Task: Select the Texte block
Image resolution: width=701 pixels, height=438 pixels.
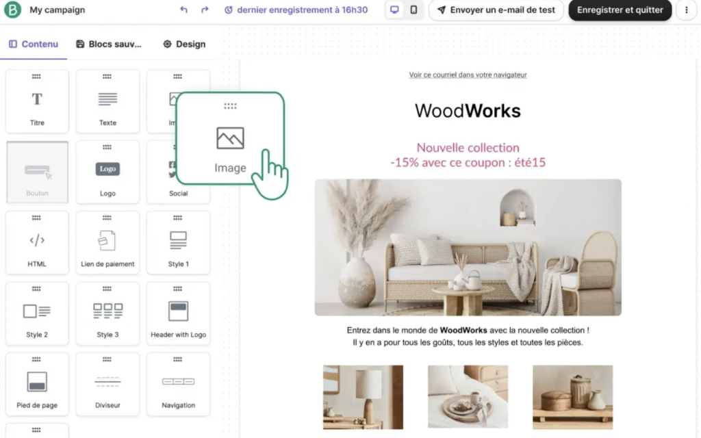Action: 107,101
